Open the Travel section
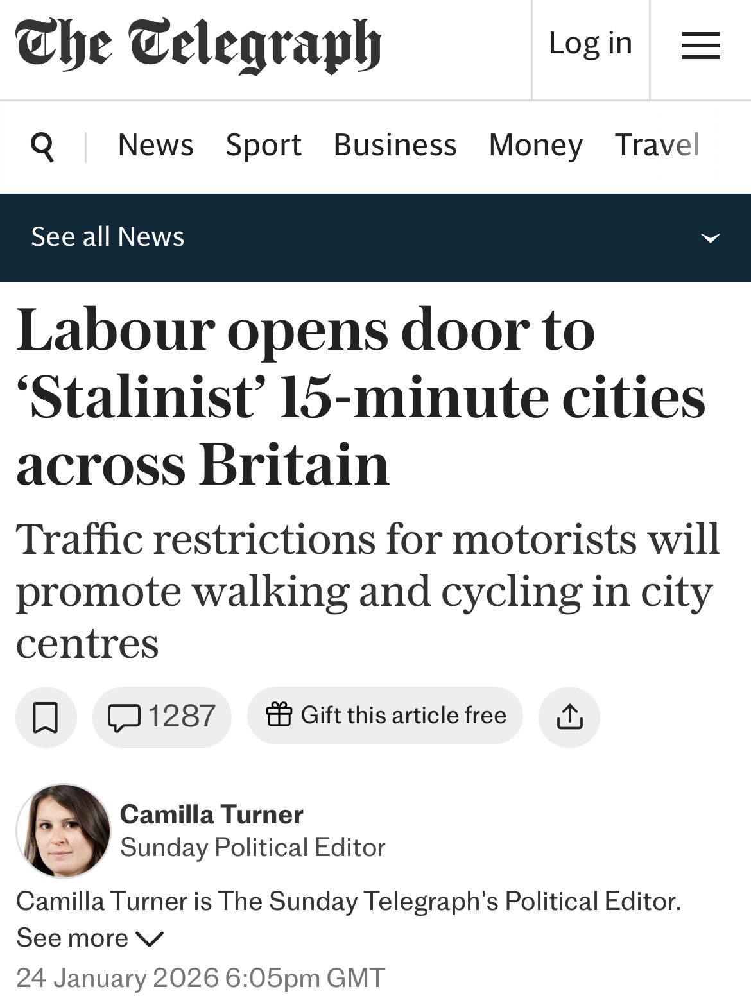The image size is (751, 1005). click(657, 145)
